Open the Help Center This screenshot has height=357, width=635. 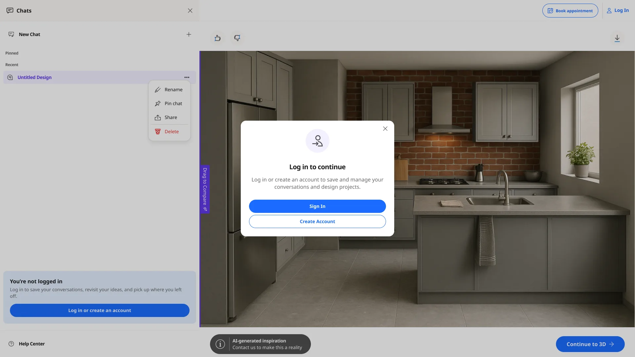pos(26,344)
